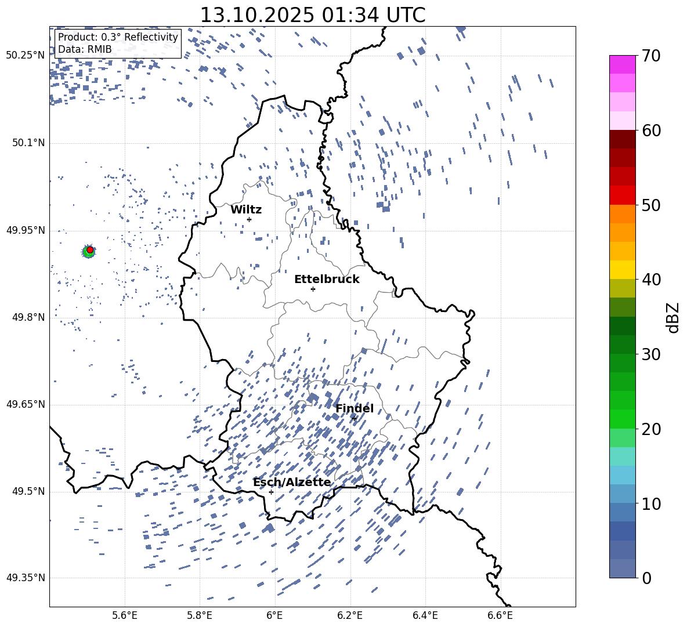687x627 pixels.
Task: Click the 70 tick label on colorbar
Action: click(x=652, y=56)
